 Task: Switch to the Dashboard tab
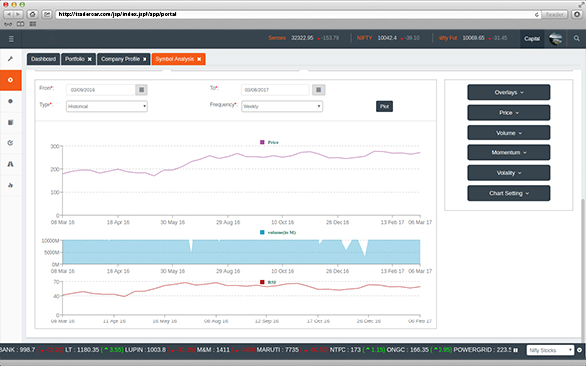(44, 59)
